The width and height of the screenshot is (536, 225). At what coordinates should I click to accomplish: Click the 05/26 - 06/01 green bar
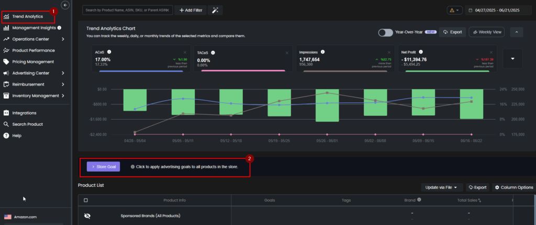coord(327,105)
